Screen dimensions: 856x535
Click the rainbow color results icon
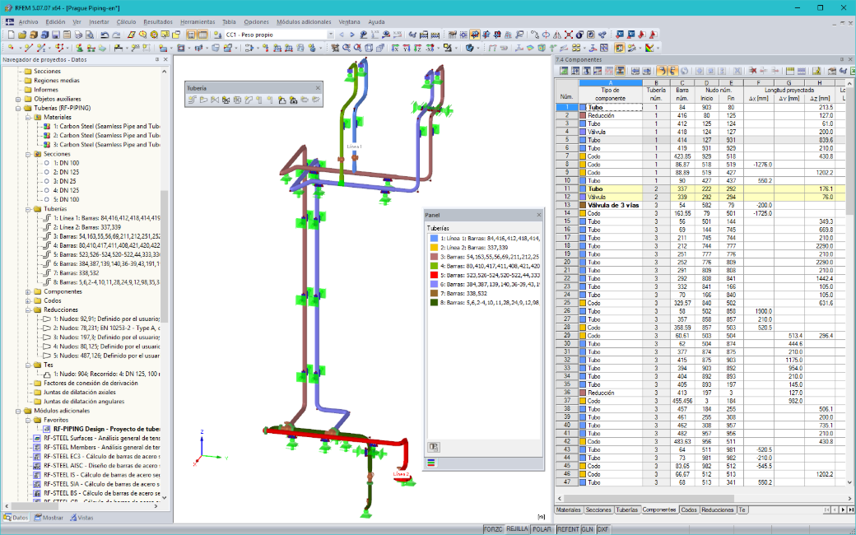click(x=649, y=48)
